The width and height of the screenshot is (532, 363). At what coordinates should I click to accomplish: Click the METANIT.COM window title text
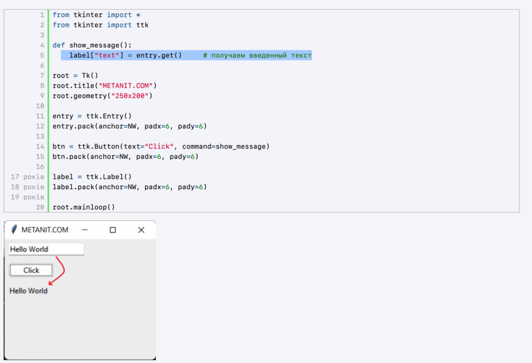click(x=45, y=230)
